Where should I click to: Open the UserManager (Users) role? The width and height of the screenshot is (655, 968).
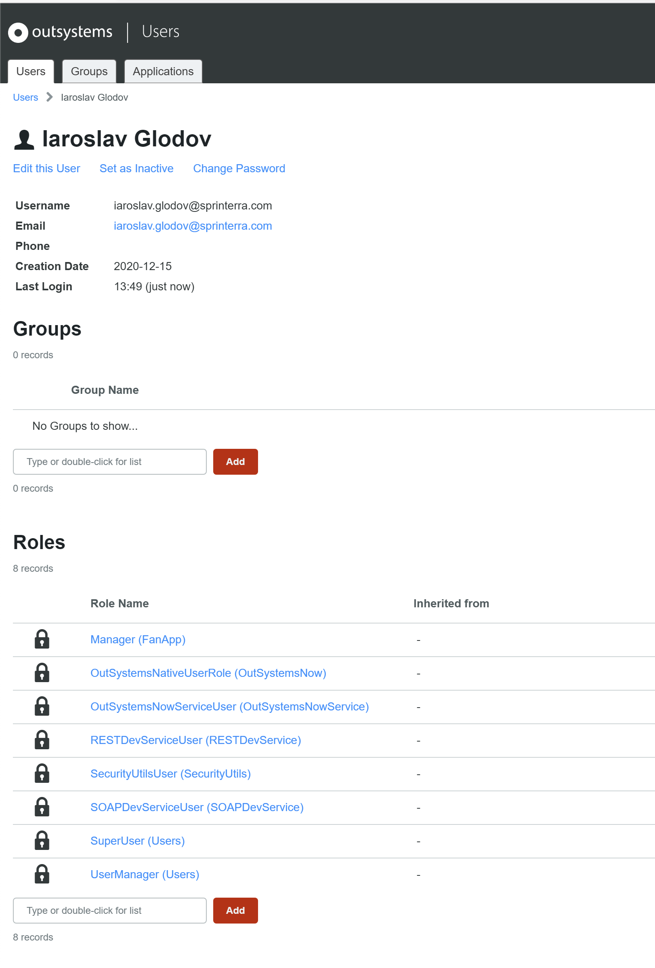(x=145, y=874)
